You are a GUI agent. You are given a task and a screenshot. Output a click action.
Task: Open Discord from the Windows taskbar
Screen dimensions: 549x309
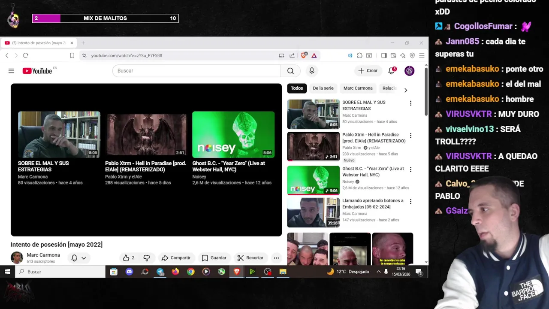[x=129, y=272]
